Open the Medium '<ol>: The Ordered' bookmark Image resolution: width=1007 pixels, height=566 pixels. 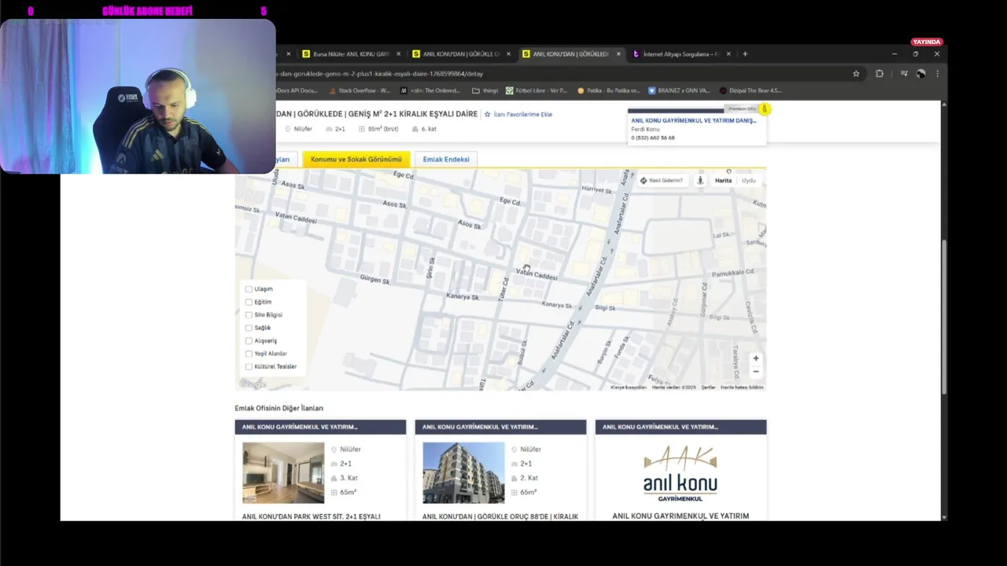pyautogui.click(x=430, y=90)
